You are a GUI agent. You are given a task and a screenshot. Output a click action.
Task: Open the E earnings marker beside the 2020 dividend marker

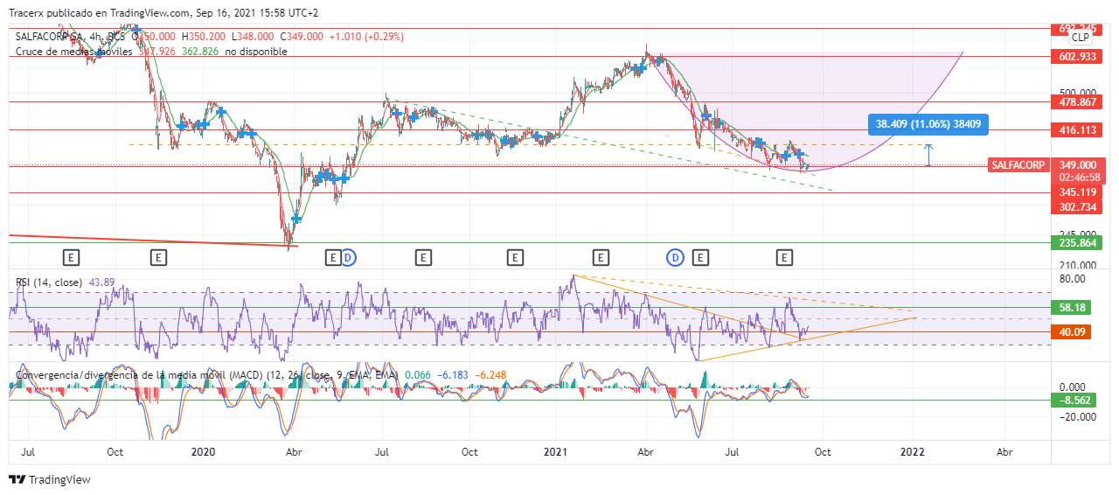[332, 257]
